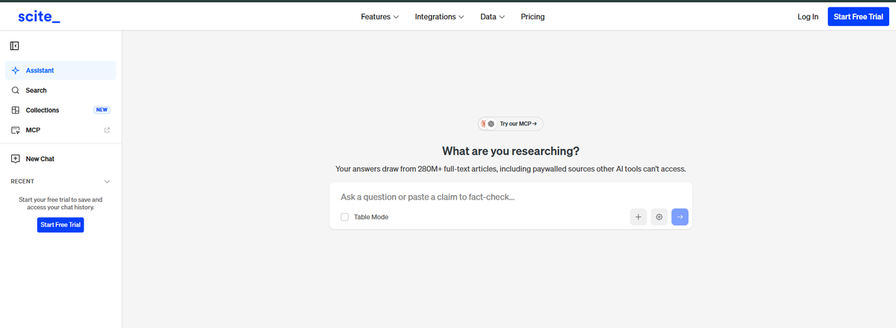Submit question with arrow button
The image size is (896, 328).
pos(680,217)
